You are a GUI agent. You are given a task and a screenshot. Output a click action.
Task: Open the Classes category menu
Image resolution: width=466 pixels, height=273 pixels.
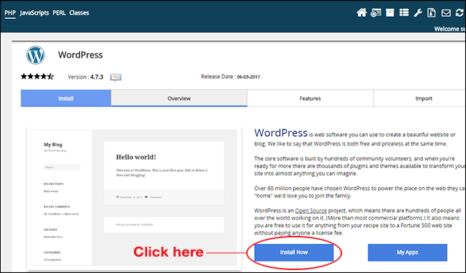pyautogui.click(x=79, y=13)
